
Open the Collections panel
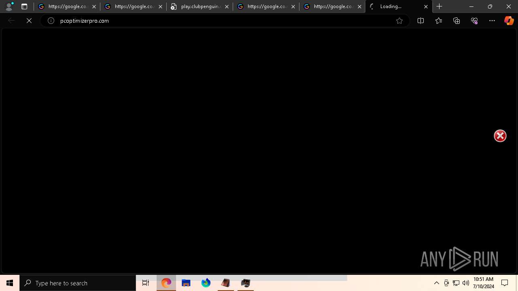(x=456, y=21)
